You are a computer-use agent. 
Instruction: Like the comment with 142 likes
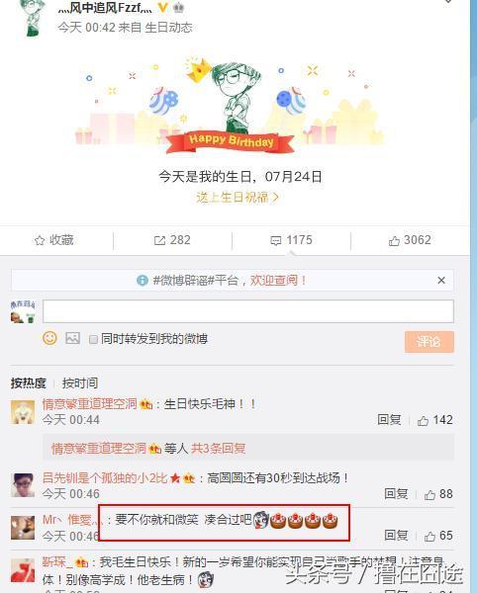(423, 420)
